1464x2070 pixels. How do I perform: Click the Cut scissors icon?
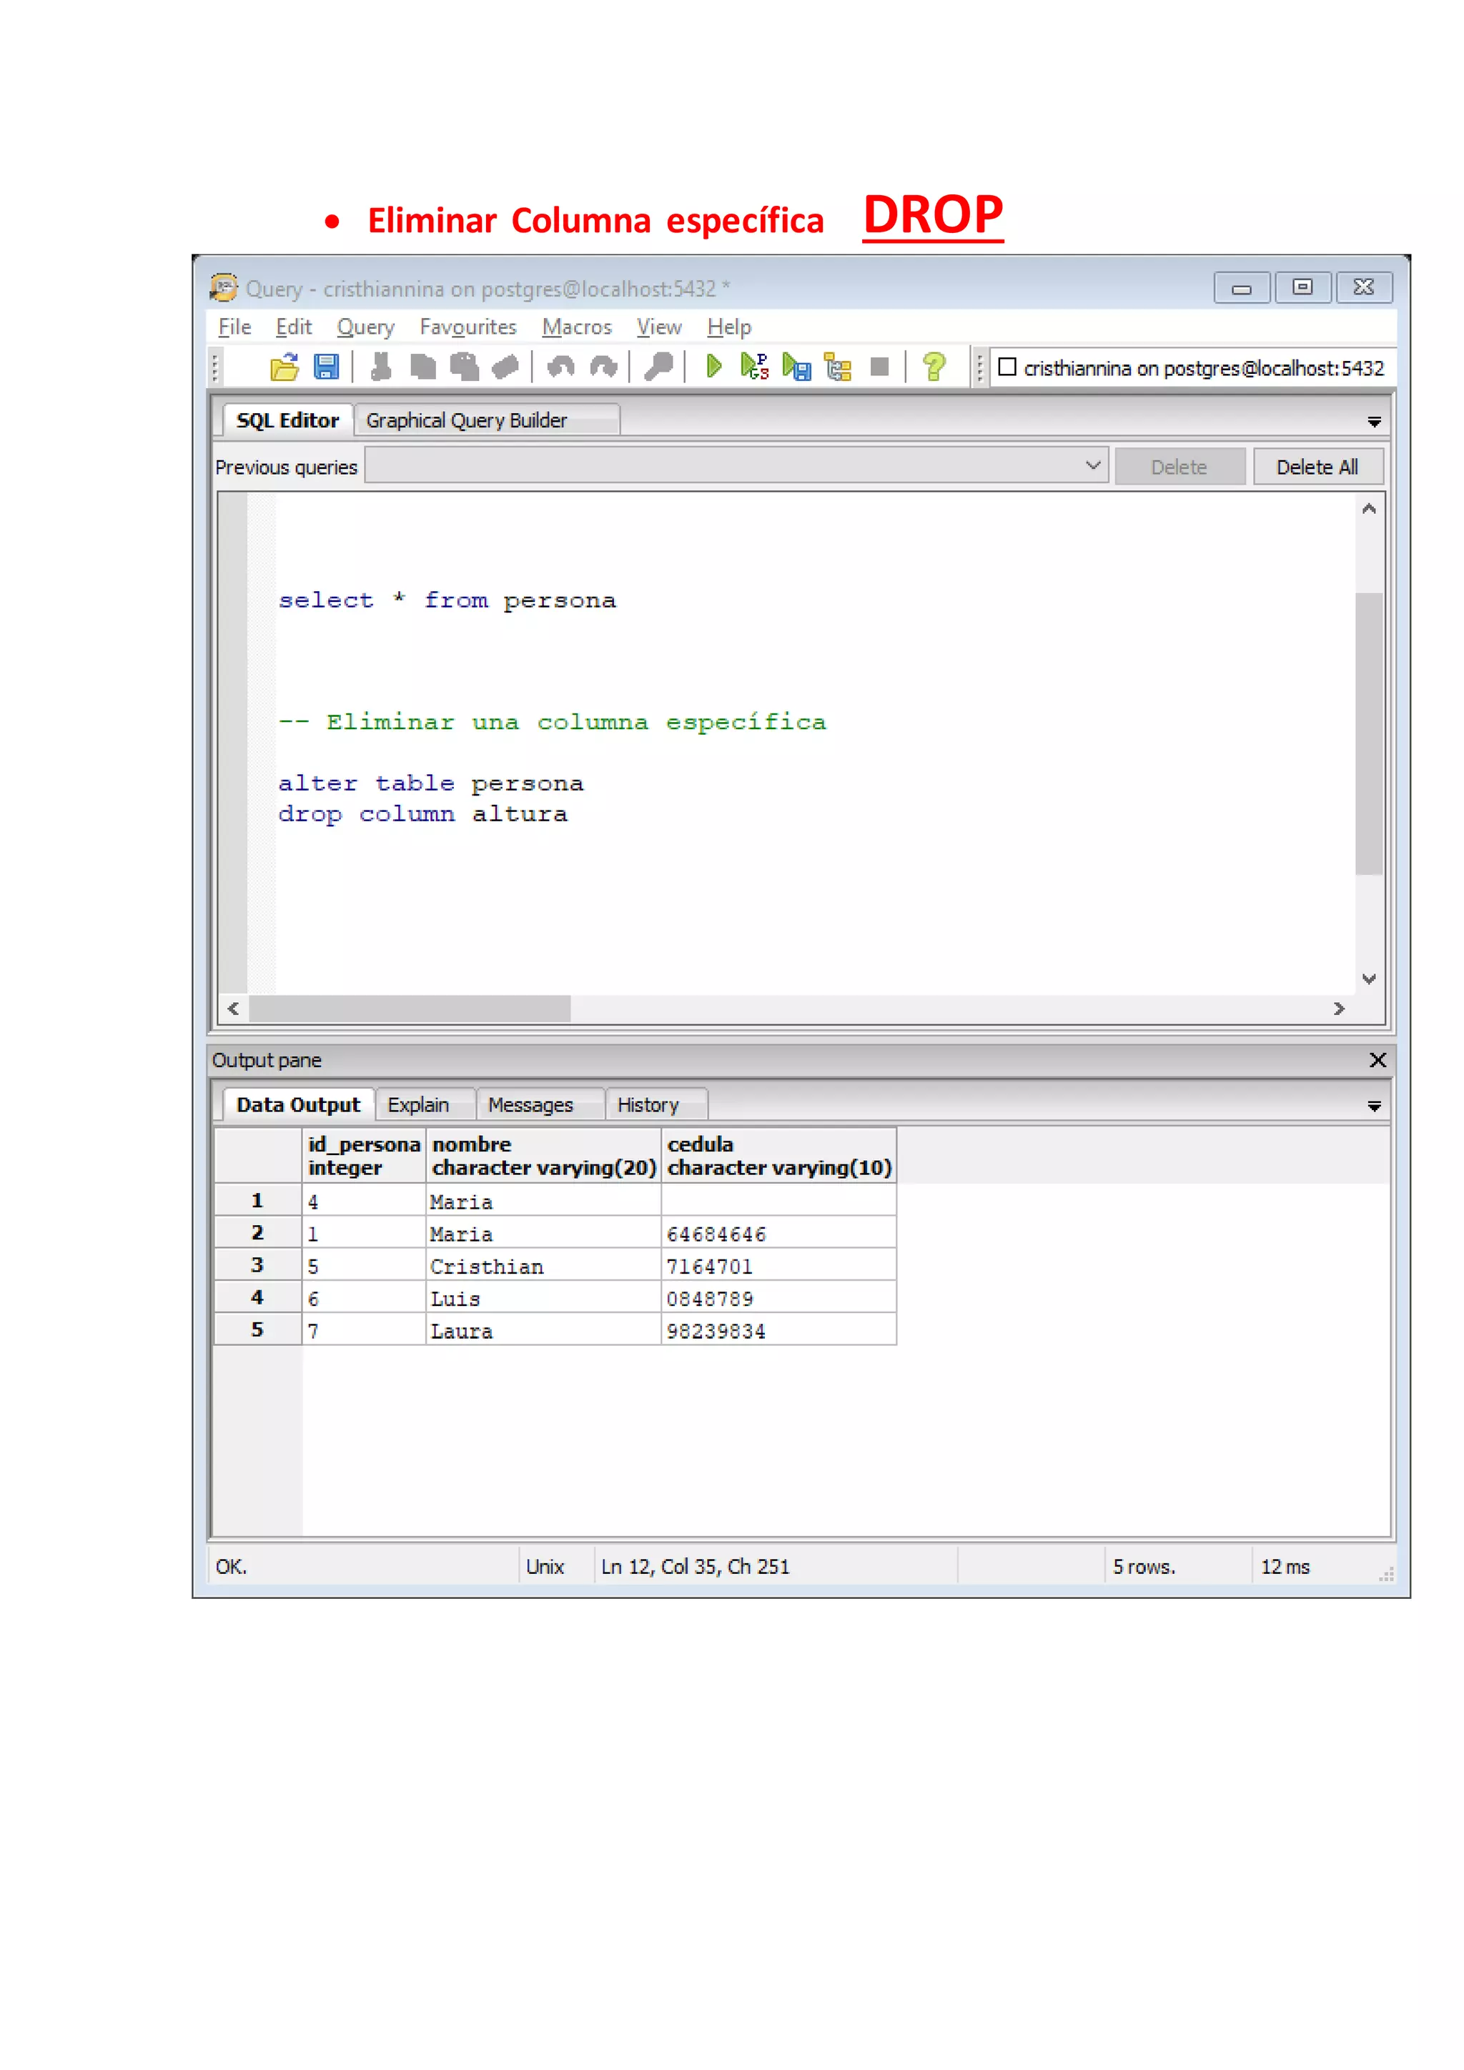tap(381, 367)
